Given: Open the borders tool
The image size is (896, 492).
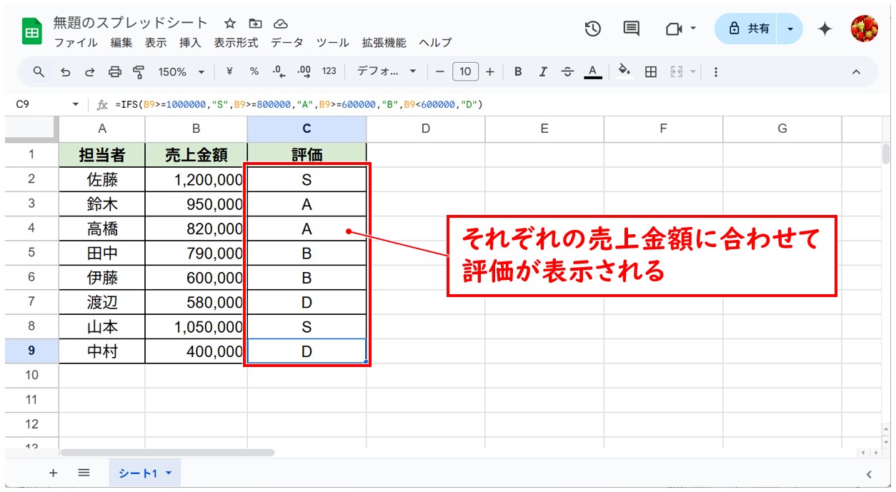Looking at the screenshot, I should (x=651, y=71).
